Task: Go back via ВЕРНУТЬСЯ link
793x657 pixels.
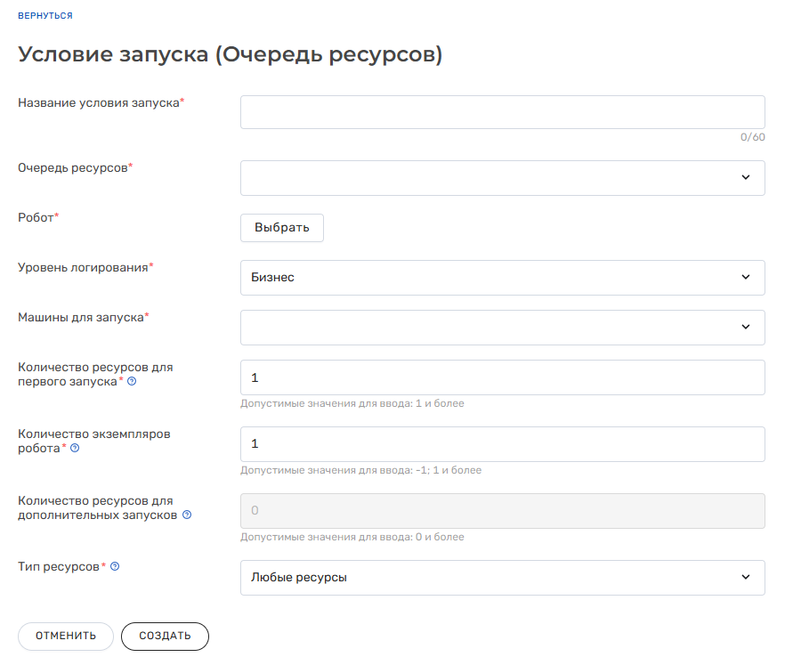Action: tap(45, 16)
